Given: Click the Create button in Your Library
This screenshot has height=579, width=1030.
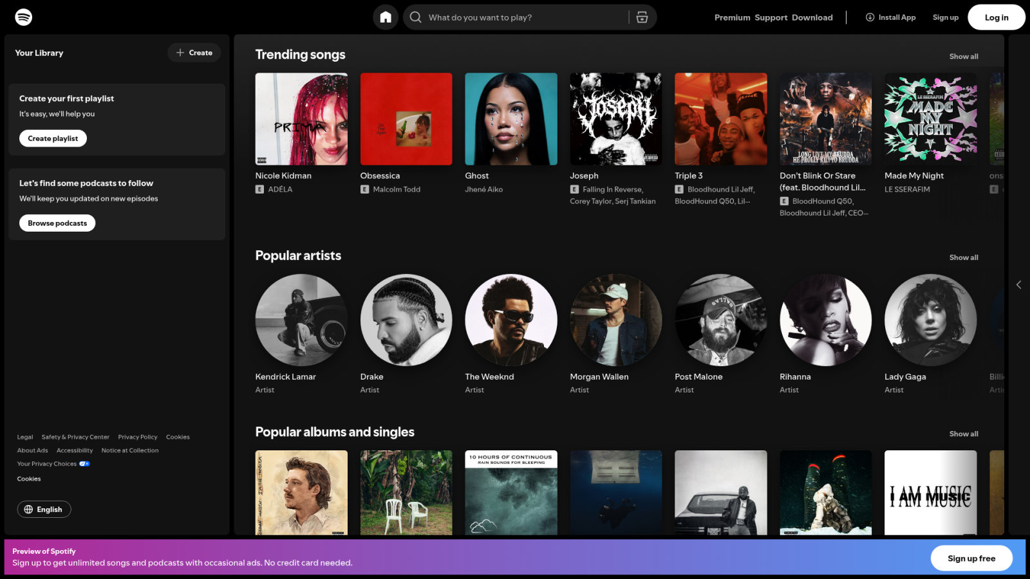Looking at the screenshot, I should (194, 53).
